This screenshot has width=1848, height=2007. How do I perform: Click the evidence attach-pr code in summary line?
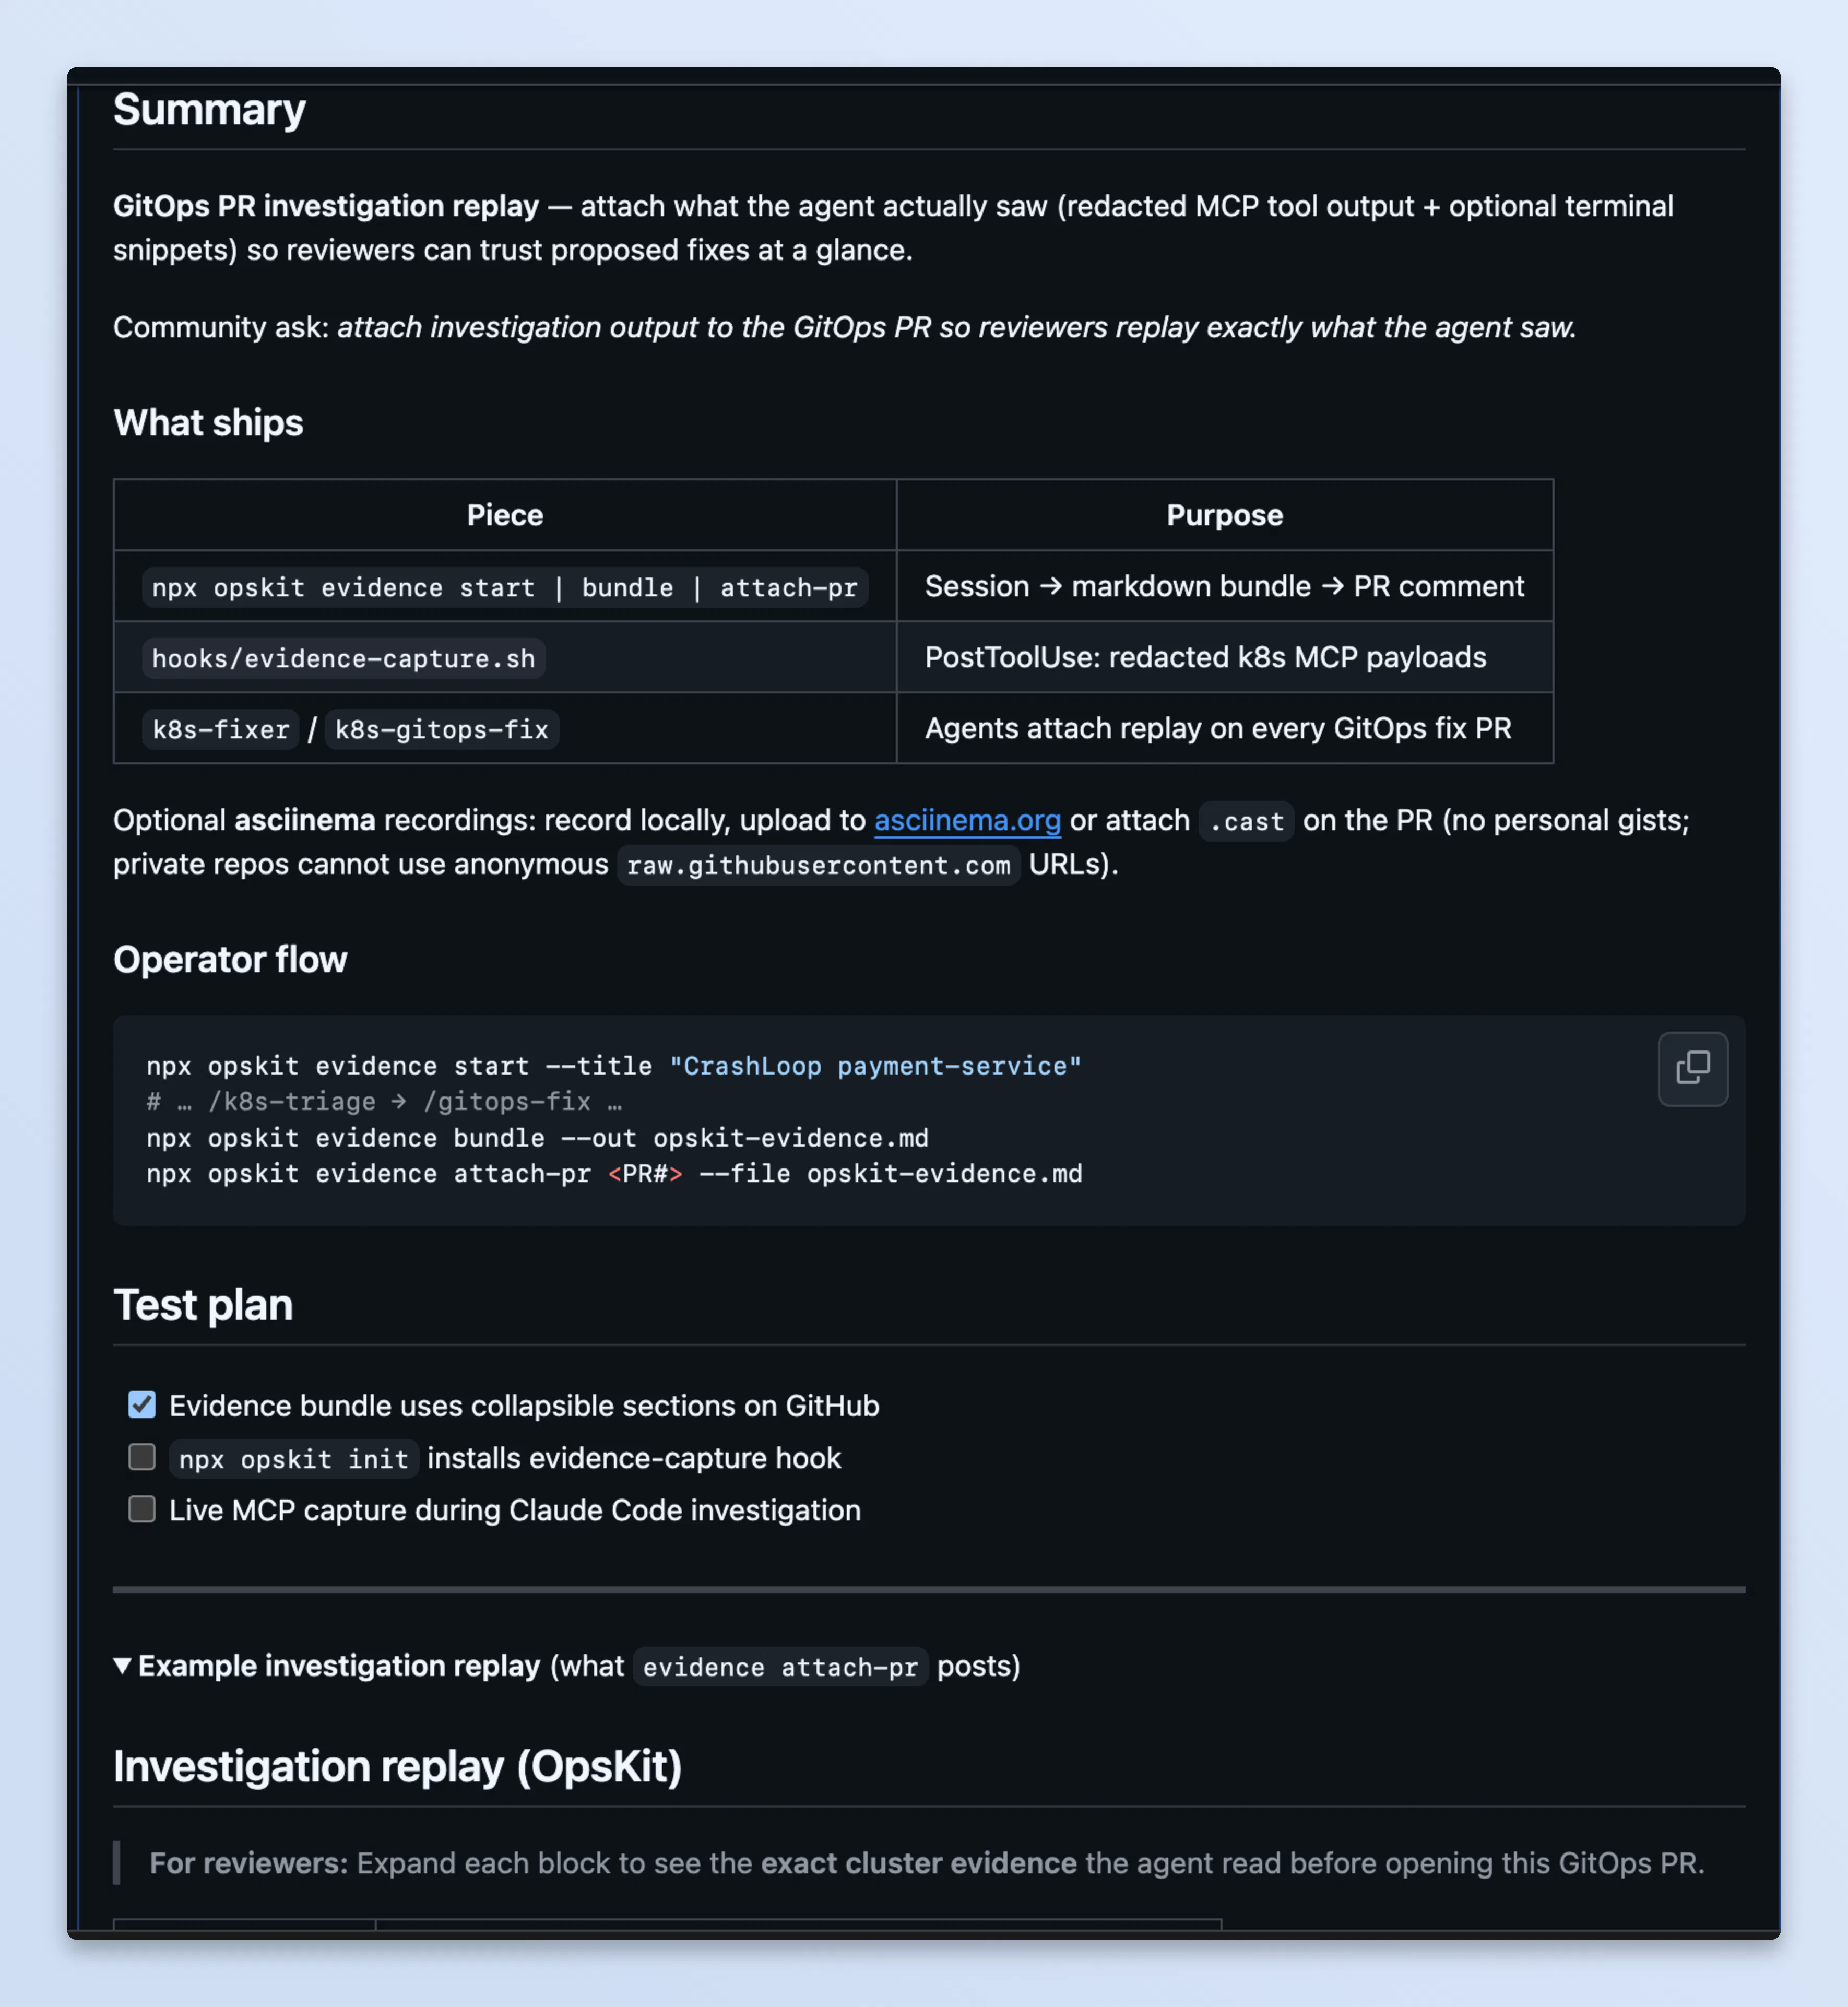click(x=780, y=1667)
